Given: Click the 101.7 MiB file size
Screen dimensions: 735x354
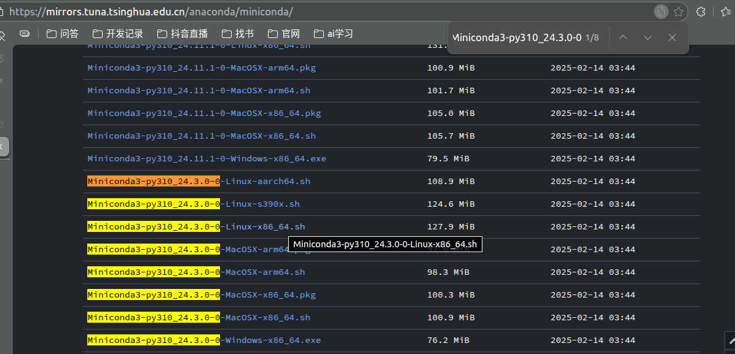Looking at the screenshot, I should pos(451,90).
